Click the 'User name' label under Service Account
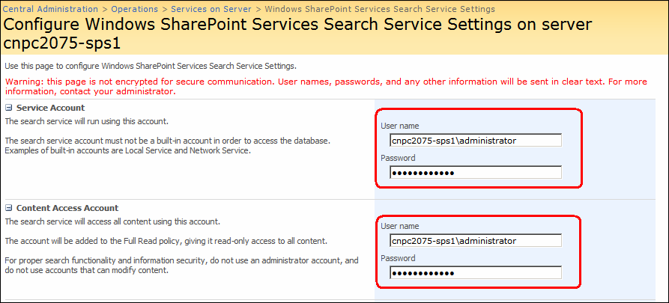The height and width of the screenshot is (303, 669). click(400, 126)
